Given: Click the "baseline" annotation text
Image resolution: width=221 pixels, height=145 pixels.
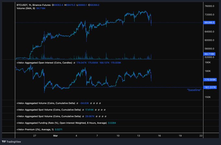Looking at the screenshot, I should 194,90.
